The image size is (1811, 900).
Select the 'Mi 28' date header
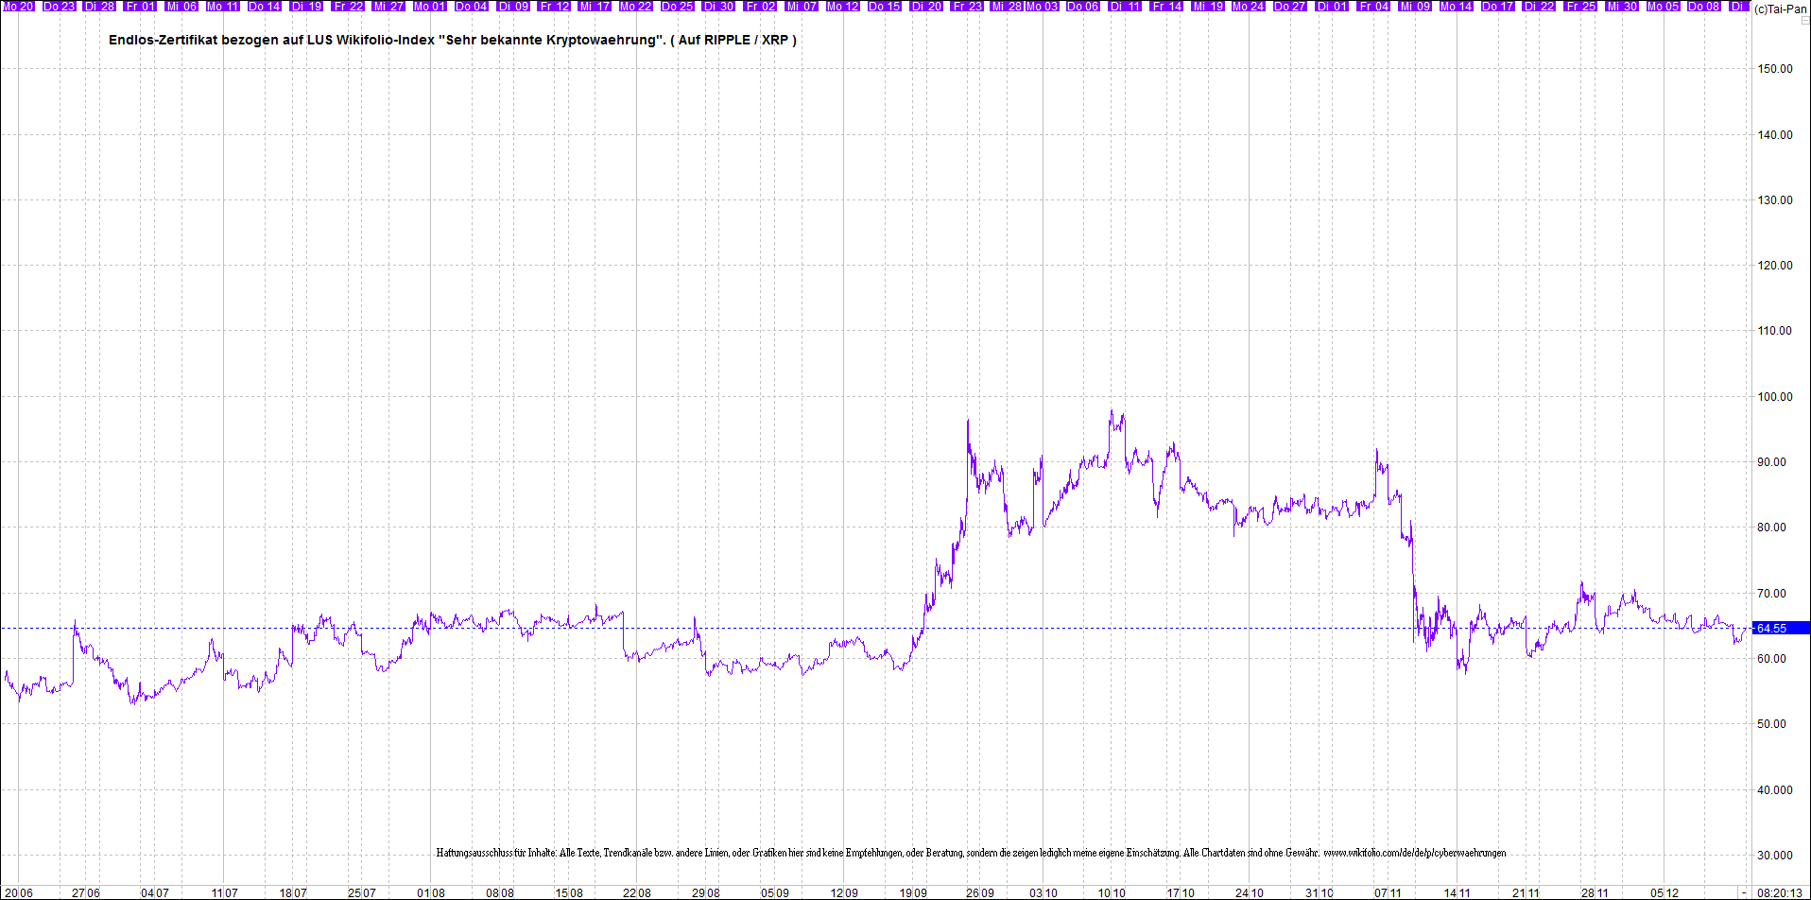1008,6
